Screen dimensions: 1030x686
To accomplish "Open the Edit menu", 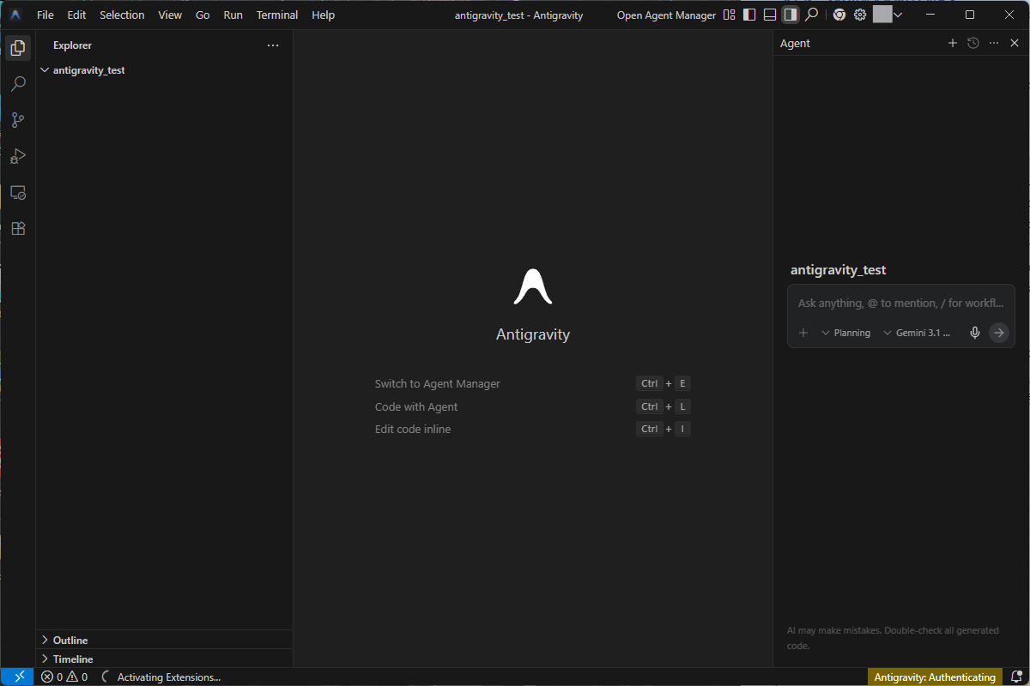I will (x=76, y=15).
